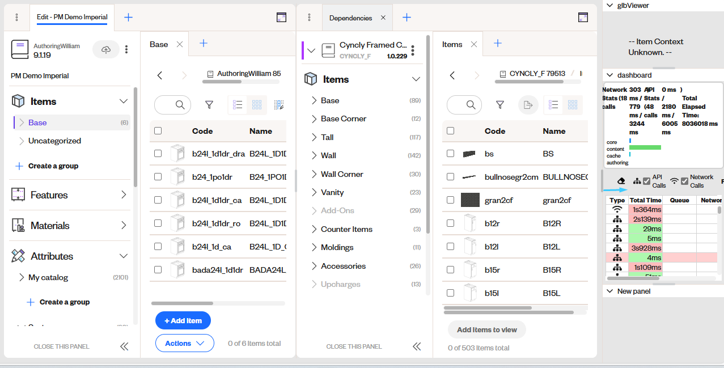Image resolution: width=724 pixels, height=368 pixels.
Task: Click the export document icon in Items panel
Action: [x=528, y=104]
